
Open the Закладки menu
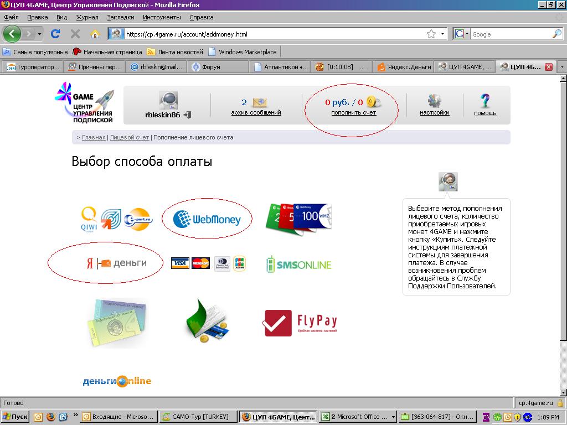120,17
